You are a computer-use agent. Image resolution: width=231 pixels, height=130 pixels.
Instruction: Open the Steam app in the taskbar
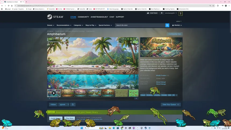point(146,128)
